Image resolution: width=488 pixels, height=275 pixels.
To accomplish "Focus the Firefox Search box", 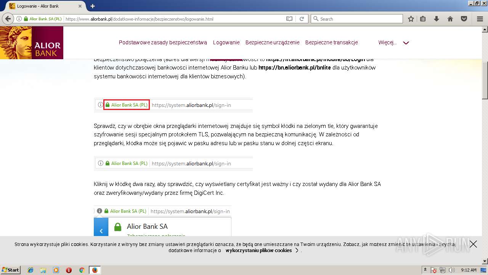I will click(x=357, y=19).
